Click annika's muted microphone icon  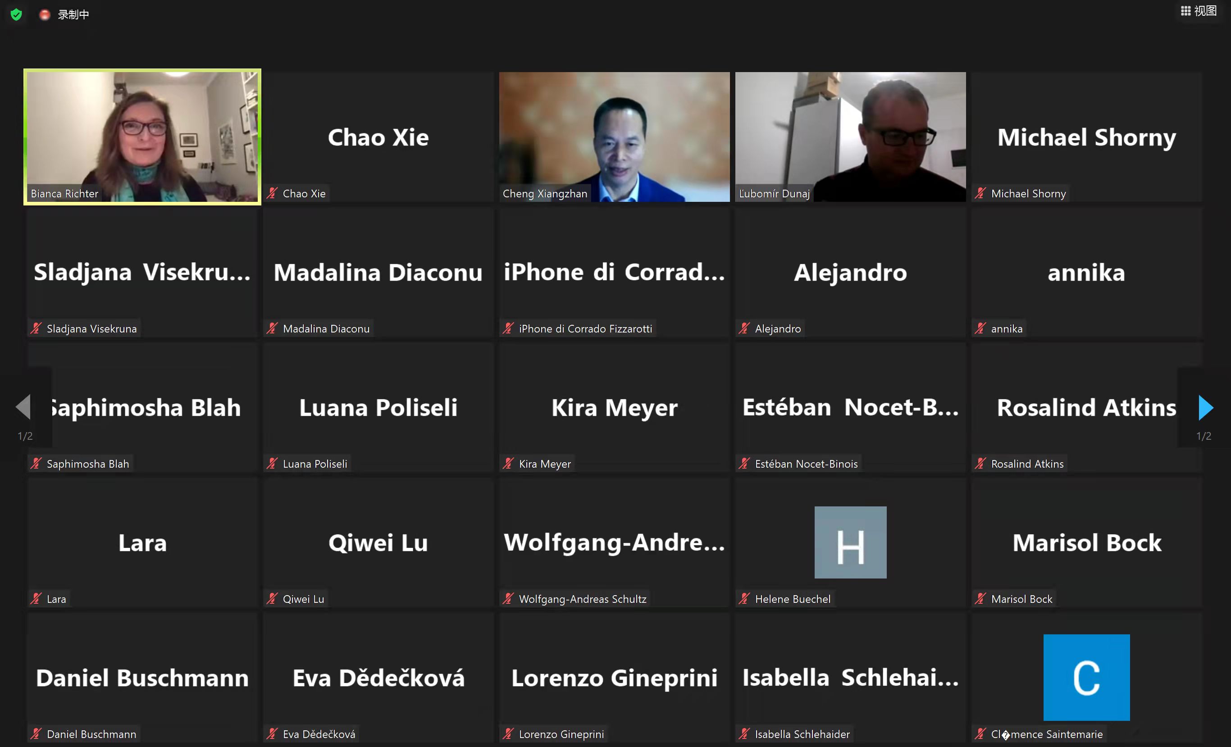click(x=980, y=328)
